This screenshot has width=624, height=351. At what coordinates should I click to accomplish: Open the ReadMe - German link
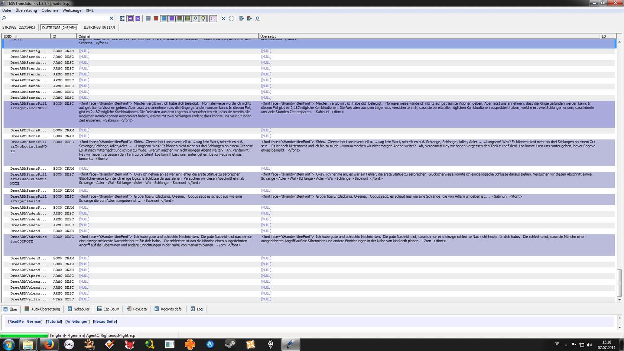coord(25,322)
